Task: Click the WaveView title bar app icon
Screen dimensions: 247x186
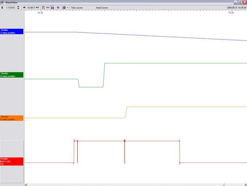Action: [2, 2]
